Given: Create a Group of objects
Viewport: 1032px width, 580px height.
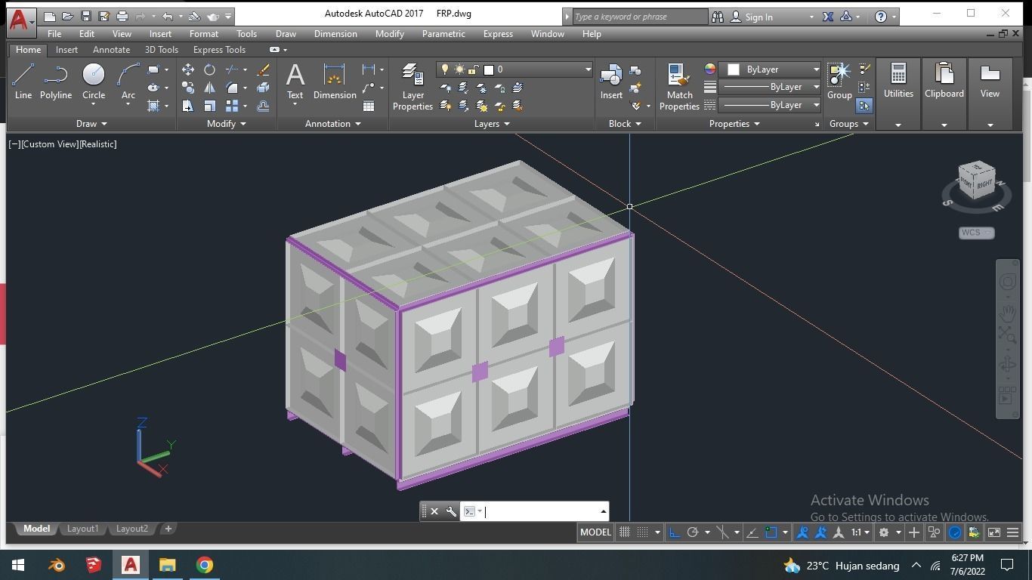Looking at the screenshot, I should pos(839,81).
